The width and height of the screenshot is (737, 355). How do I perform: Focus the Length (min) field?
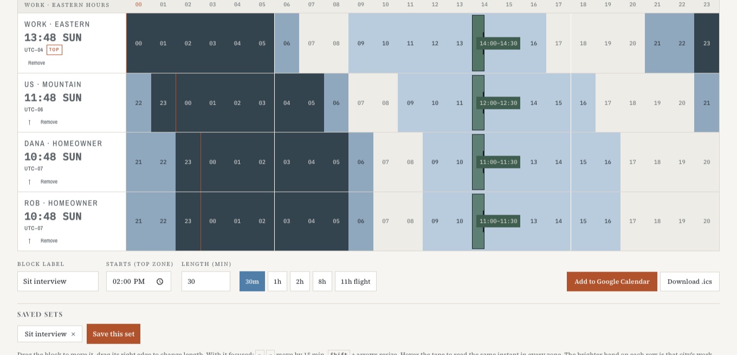(206, 281)
